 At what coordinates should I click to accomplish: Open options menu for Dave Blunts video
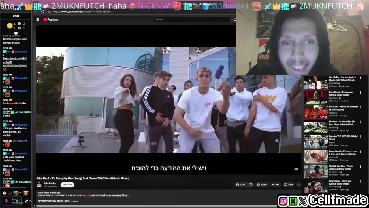pos(360,92)
